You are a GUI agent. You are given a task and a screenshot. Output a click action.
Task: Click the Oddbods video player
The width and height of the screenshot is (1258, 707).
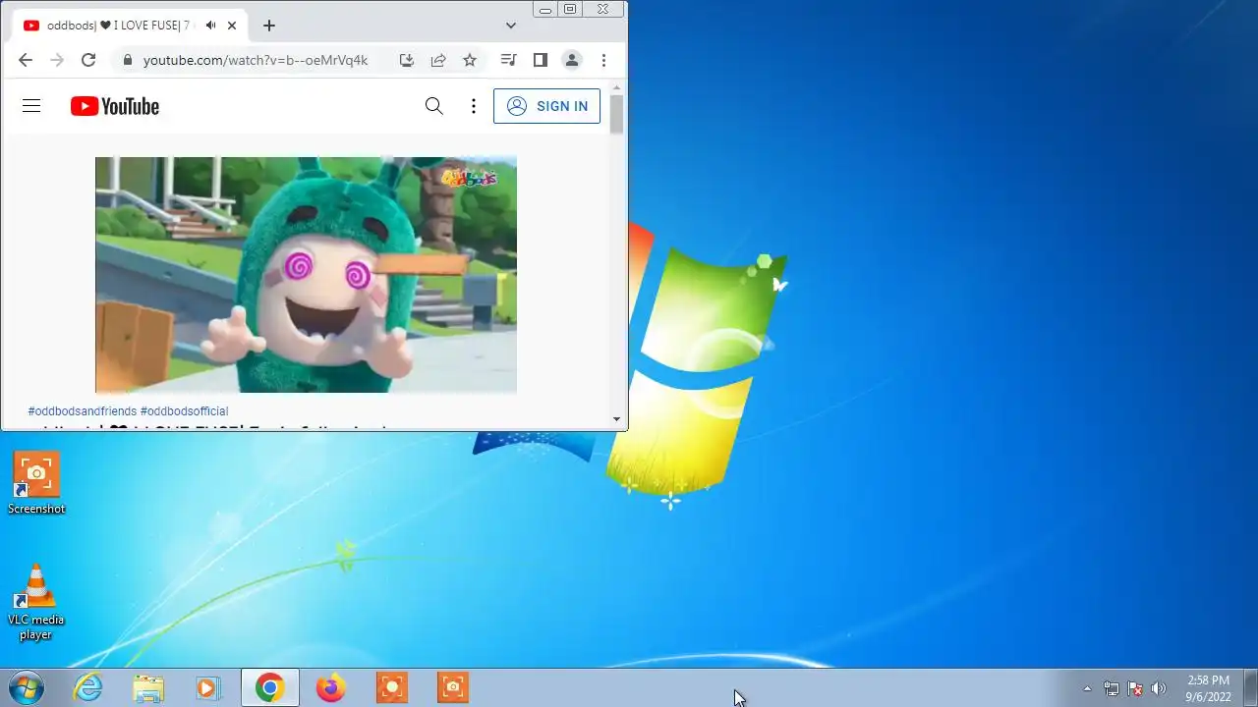tap(306, 275)
